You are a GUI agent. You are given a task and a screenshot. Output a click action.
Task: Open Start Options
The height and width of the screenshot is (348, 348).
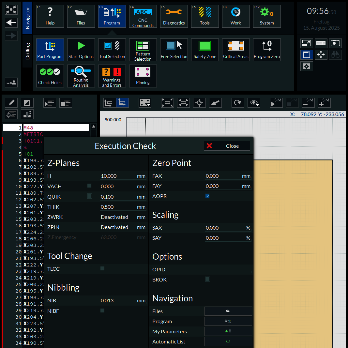[x=81, y=50]
